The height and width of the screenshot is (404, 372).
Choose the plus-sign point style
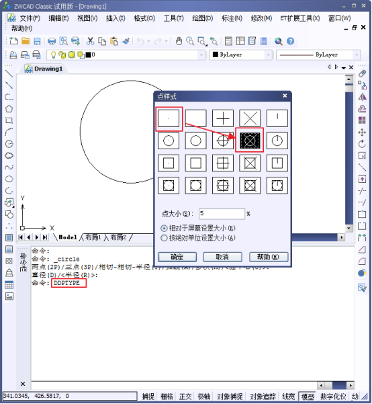(223, 118)
